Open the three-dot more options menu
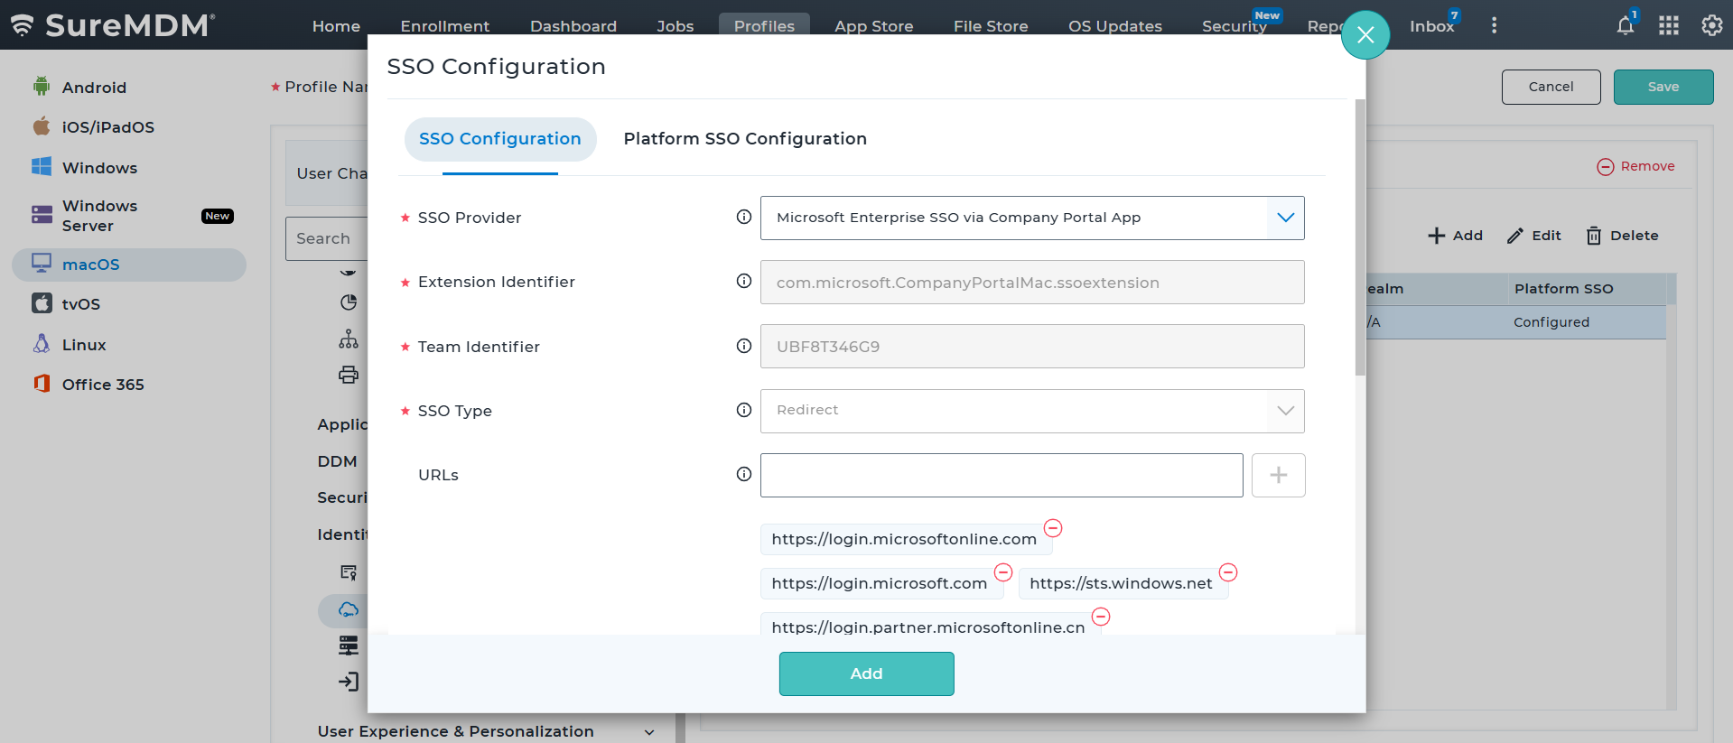 1494,25
